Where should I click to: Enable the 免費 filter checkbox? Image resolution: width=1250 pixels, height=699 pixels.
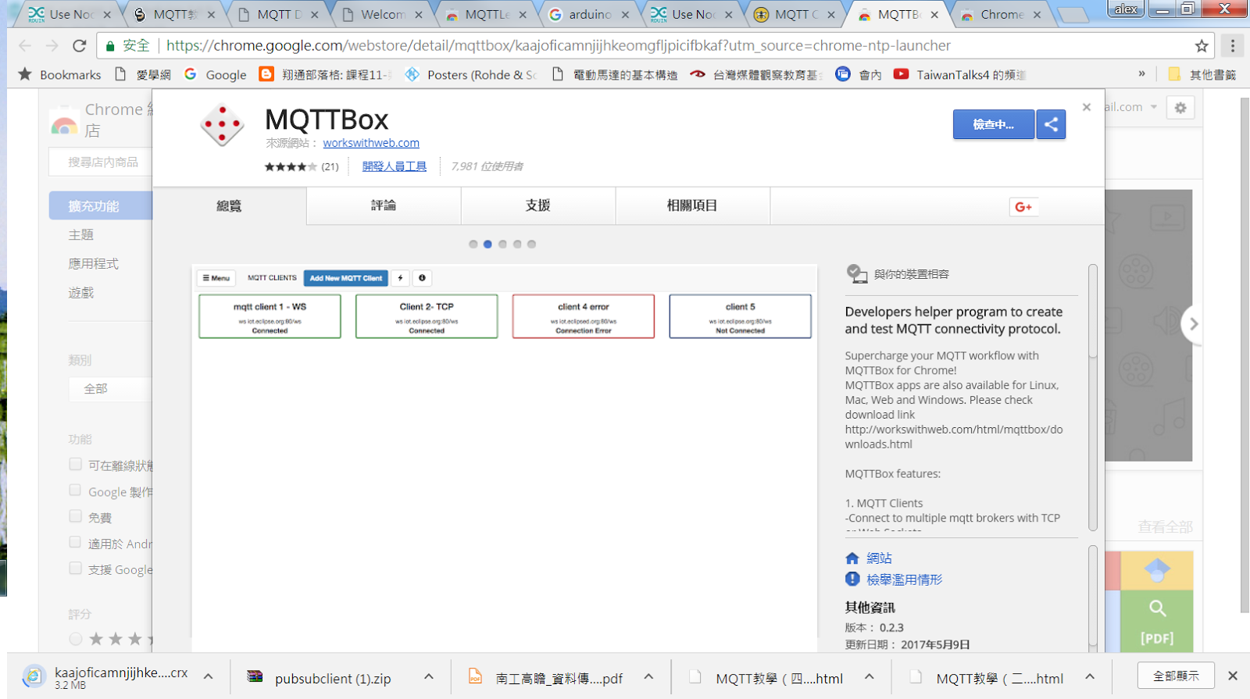click(x=75, y=516)
